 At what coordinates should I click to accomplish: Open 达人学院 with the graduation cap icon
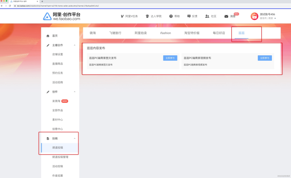coord(153,16)
